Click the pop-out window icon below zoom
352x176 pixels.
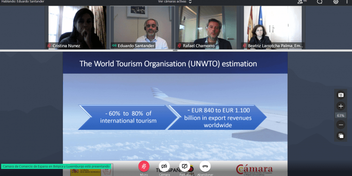[x=341, y=136]
